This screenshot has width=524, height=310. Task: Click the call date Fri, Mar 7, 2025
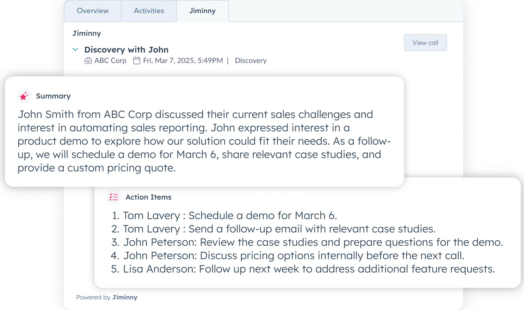[x=183, y=60]
